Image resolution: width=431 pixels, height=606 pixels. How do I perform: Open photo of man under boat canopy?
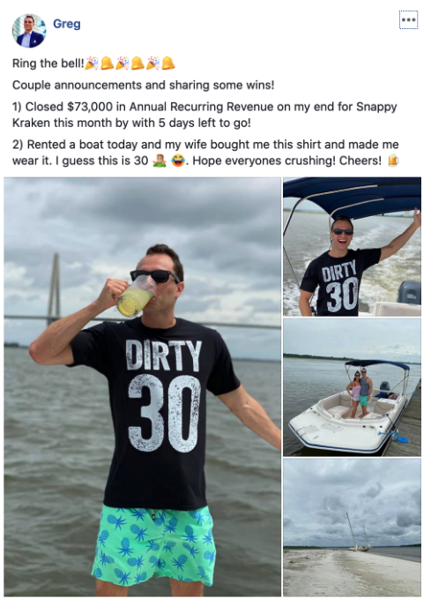click(x=353, y=247)
